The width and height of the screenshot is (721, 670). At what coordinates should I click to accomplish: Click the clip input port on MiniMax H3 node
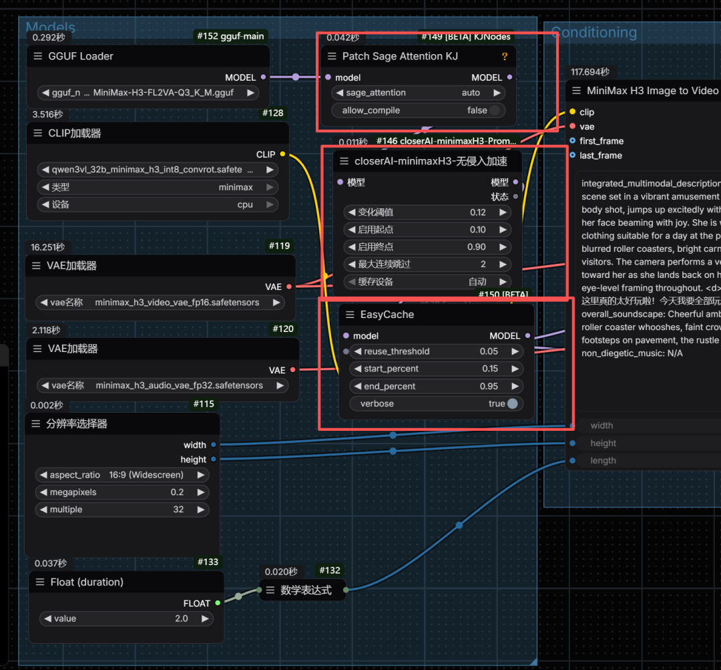coord(573,112)
